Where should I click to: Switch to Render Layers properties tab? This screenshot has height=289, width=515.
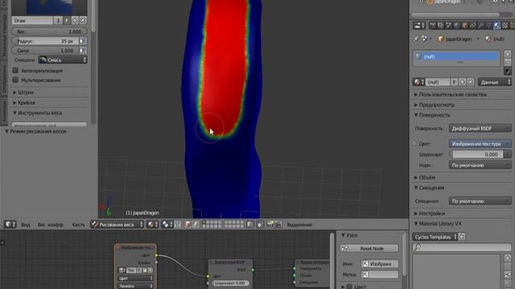pyautogui.click(x=440, y=25)
